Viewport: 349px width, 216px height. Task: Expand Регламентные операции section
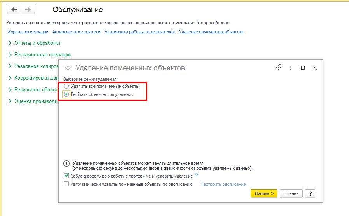(39, 54)
